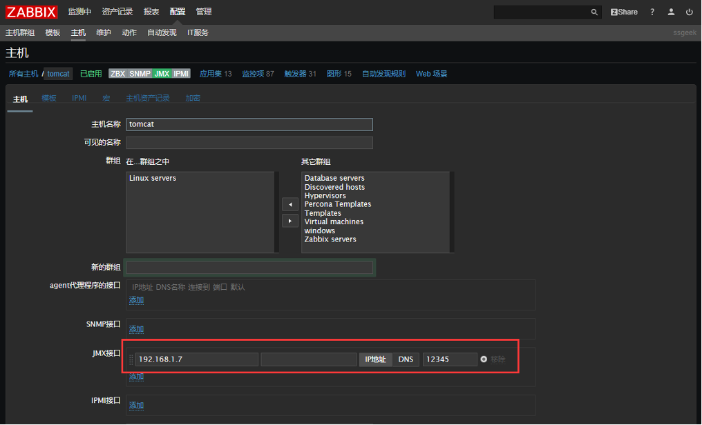The height and width of the screenshot is (425, 702).
Task: Switch to the 宏 form tab
Action: [x=106, y=99]
